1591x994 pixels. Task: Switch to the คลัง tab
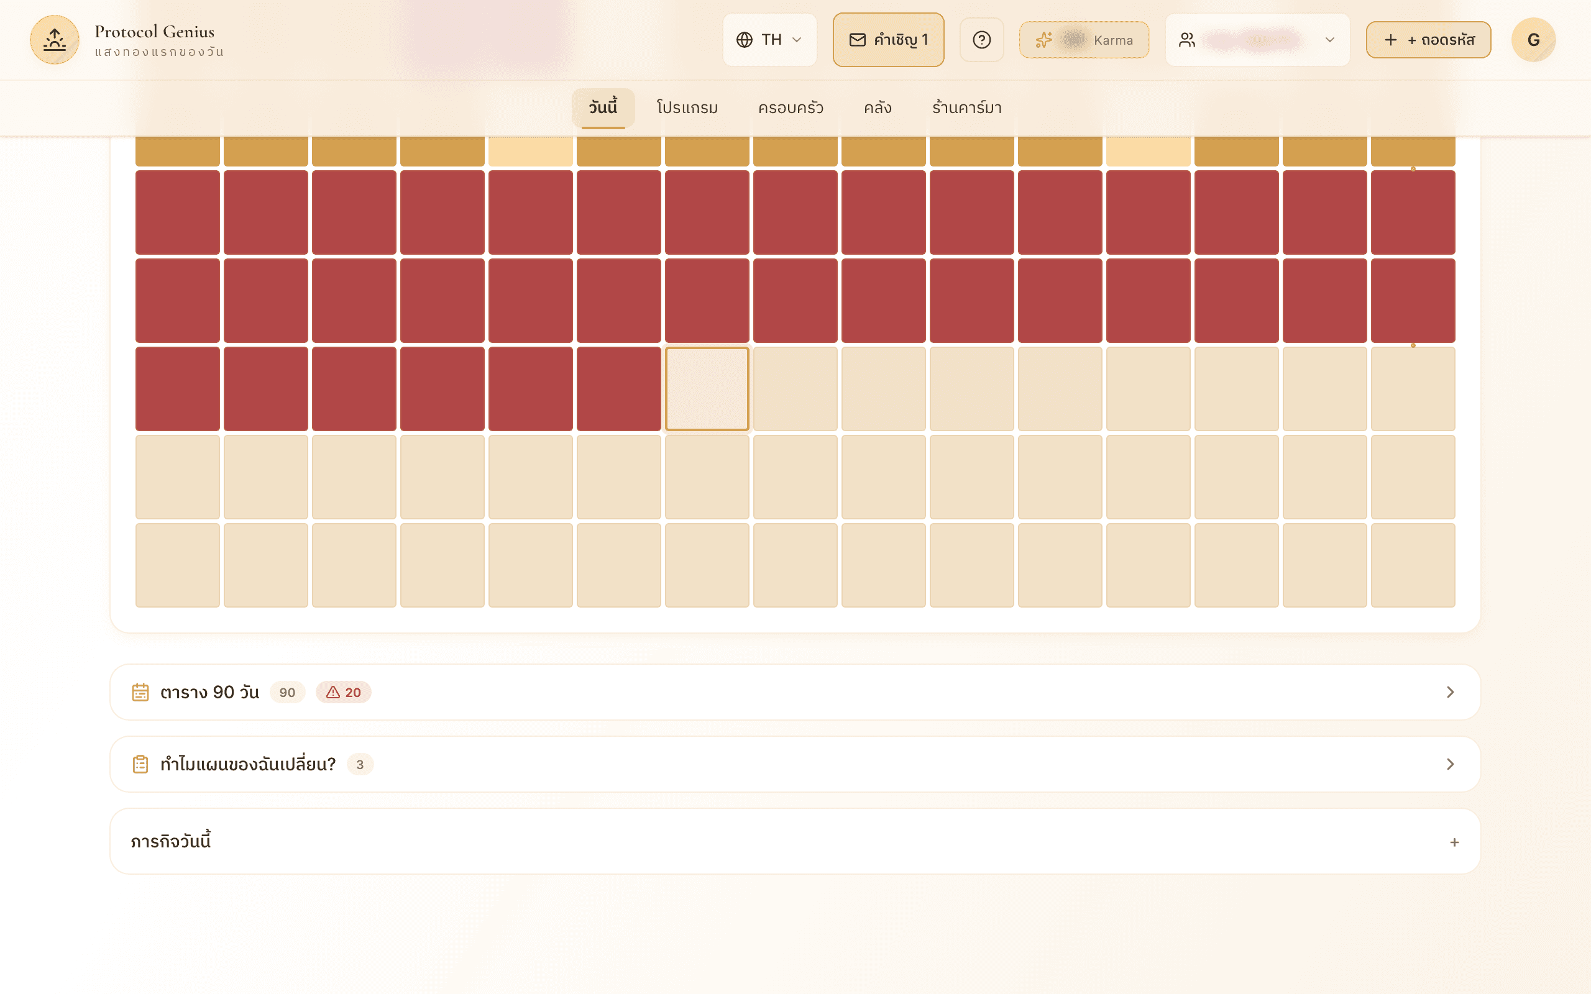pos(878,107)
